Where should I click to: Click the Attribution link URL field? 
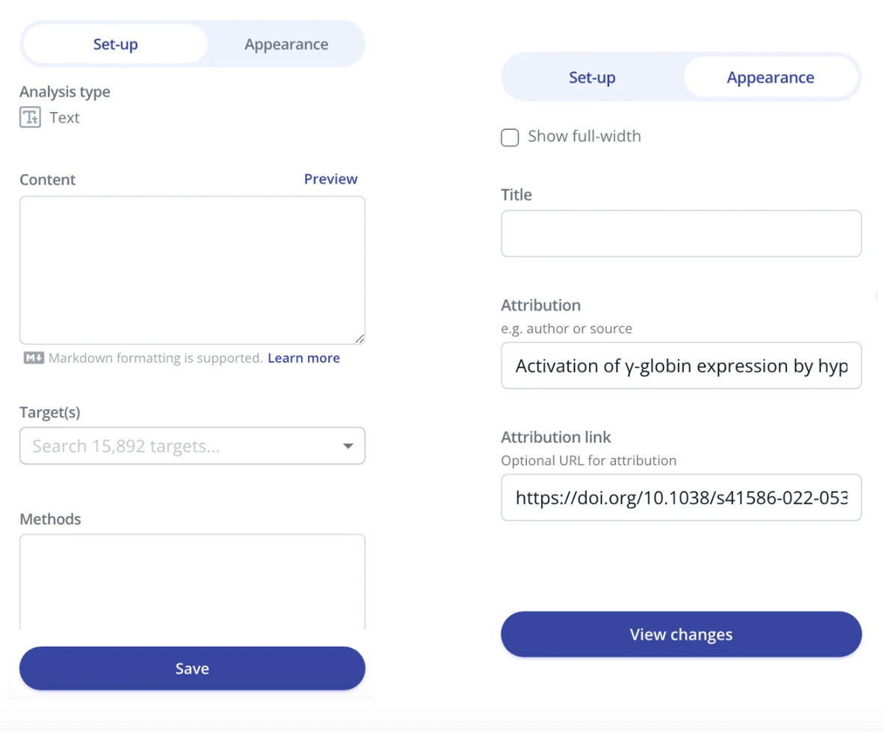pos(681,497)
